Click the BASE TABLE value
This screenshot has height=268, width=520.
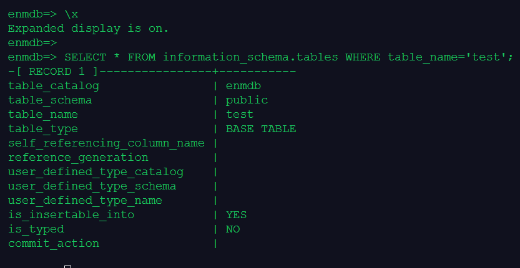[x=261, y=129]
